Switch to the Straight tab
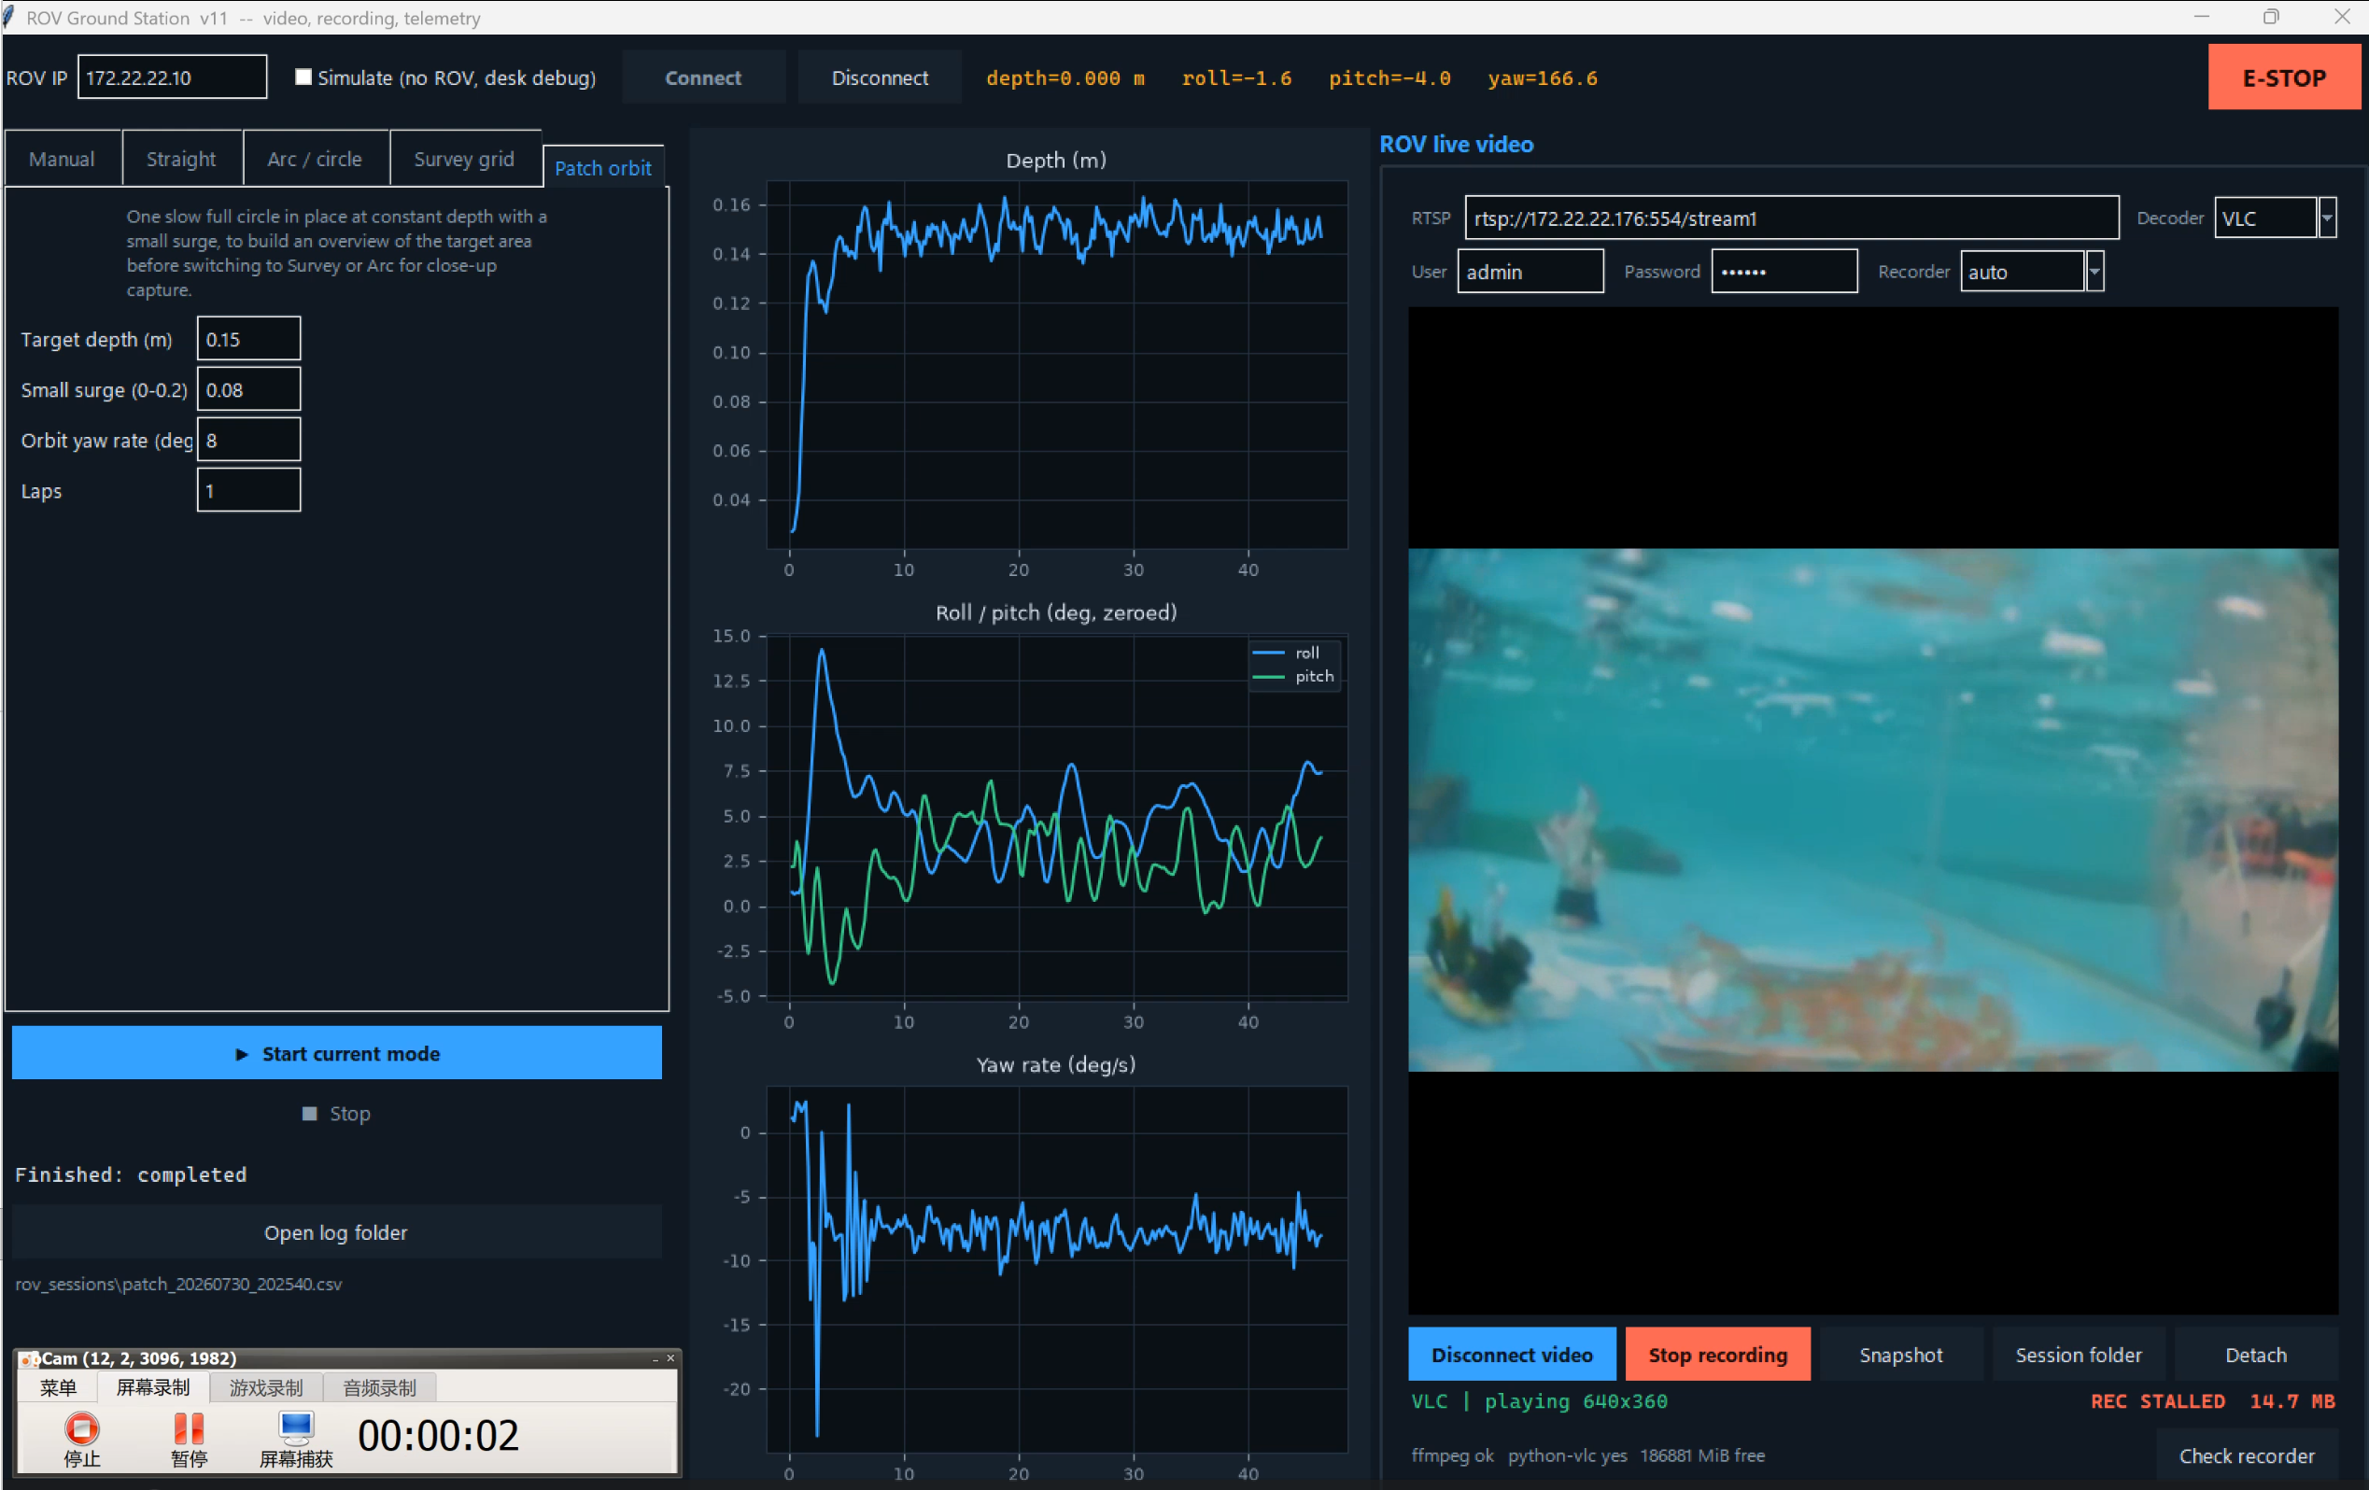 click(x=181, y=159)
